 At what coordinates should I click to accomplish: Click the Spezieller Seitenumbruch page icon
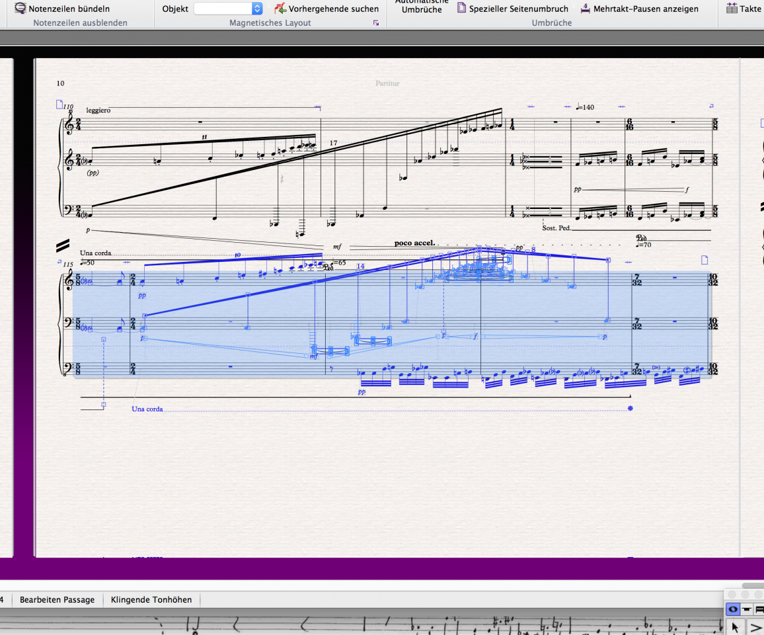461,8
